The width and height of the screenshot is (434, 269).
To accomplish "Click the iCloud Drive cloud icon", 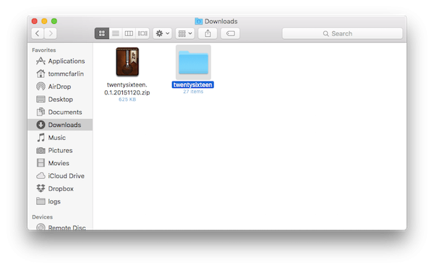I will [41, 176].
